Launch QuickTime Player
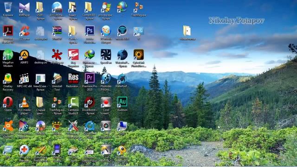The height and width of the screenshot is (167, 297). pyautogui.click(x=90, y=126)
